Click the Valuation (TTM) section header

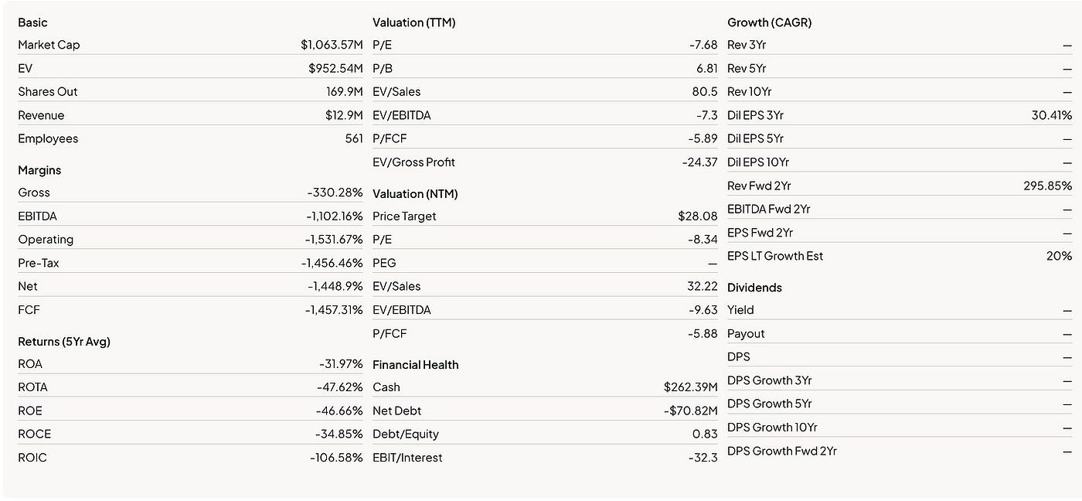tap(414, 22)
